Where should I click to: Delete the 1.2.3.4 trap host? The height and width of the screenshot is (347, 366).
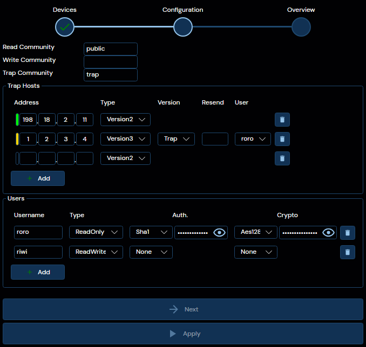pyautogui.click(x=282, y=139)
